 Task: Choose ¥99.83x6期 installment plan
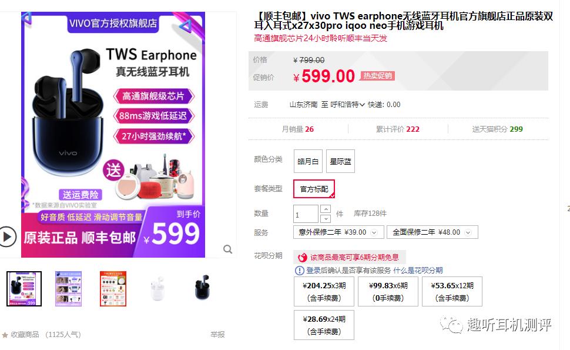coord(388,291)
